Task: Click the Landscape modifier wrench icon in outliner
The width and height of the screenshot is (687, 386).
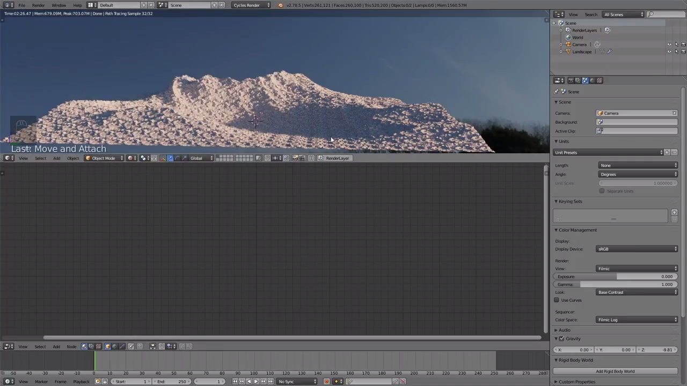Action: (610, 51)
